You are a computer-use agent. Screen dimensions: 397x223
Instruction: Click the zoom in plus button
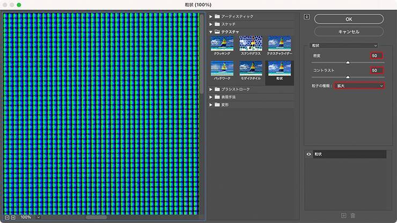coord(13,217)
